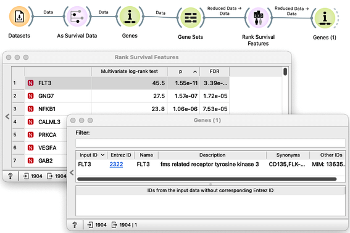The width and height of the screenshot is (350, 233).
Task: Click output data icon in Genes (1) status bar
Action: 114,225
